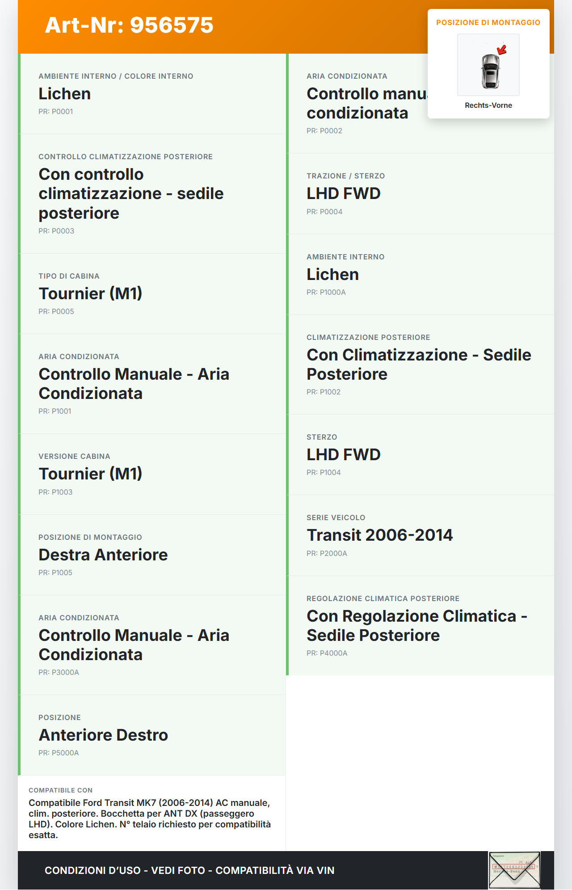Click the Destra Anteriore position card
572x890 pixels.
coord(152,555)
